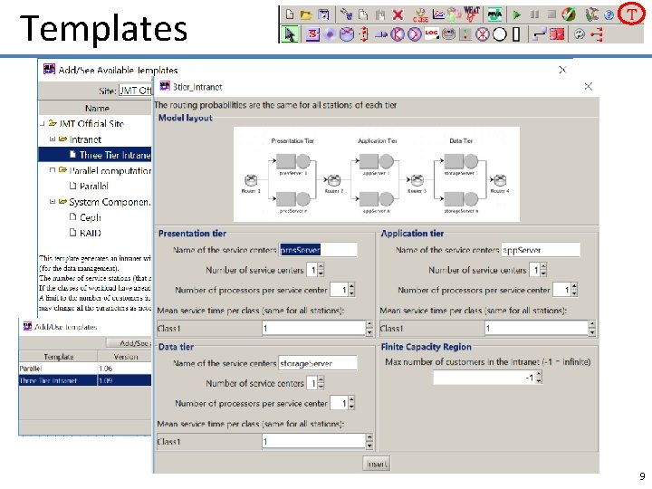The width and height of the screenshot is (652, 489).
Task: Edit Data tier storageServer name field
Action: coord(318,363)
